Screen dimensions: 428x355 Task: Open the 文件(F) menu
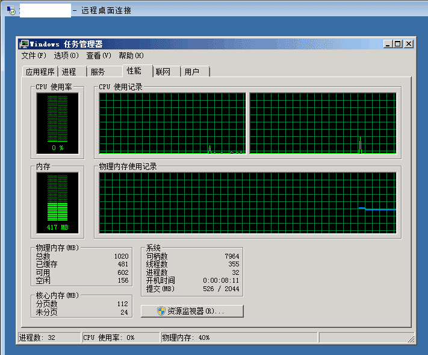click(34, 55)
